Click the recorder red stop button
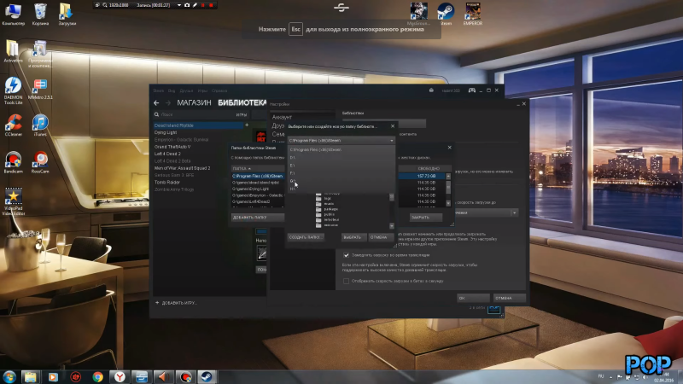The image size is (683, 384). [211, 5]
